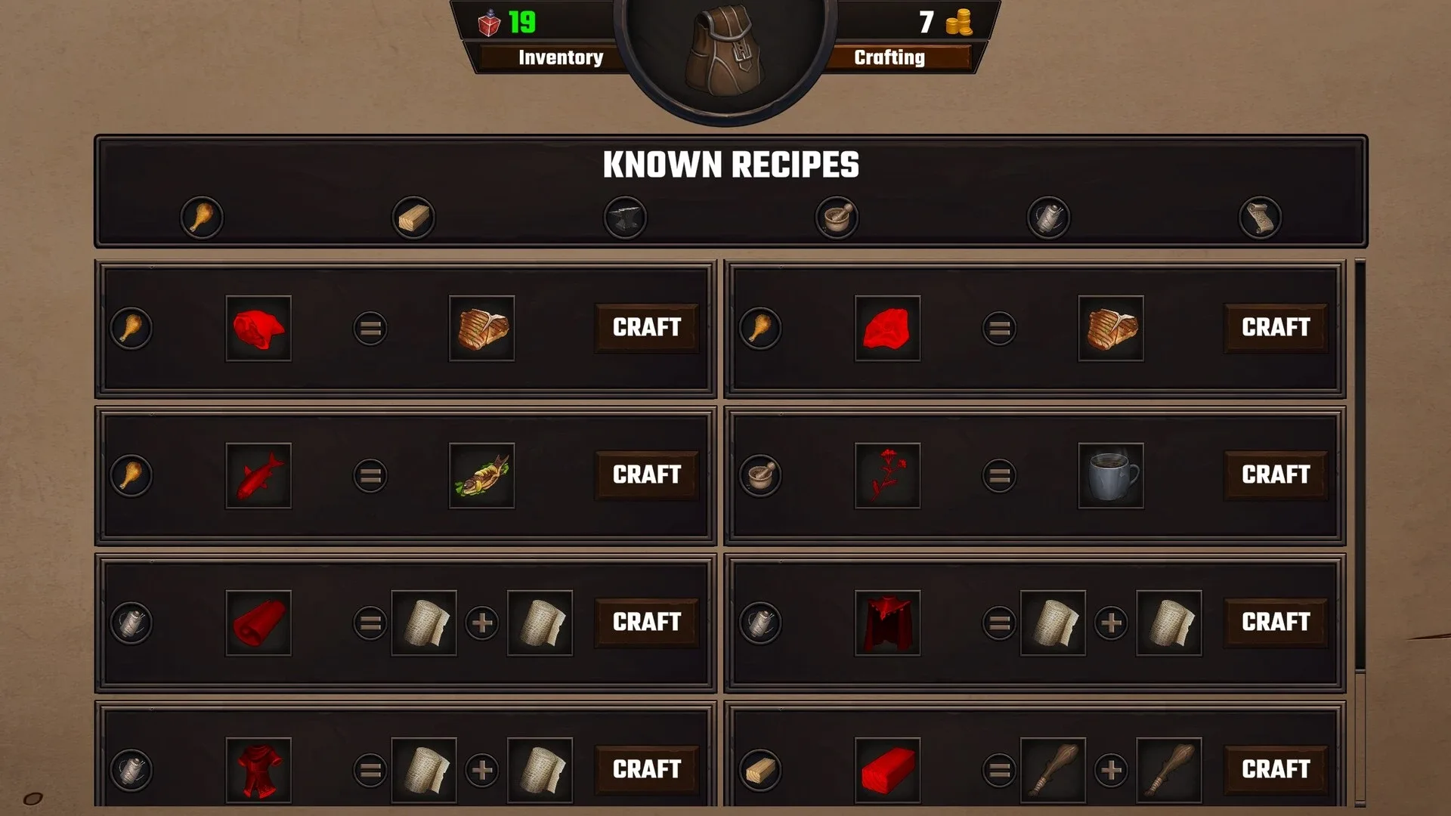The image size is (1451, 816).
Task: Select the anvil smithing category filter
Action: tap(625, 218)
